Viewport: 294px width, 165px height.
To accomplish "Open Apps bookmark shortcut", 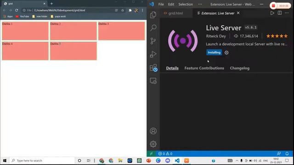I will (x=8, y=16).
